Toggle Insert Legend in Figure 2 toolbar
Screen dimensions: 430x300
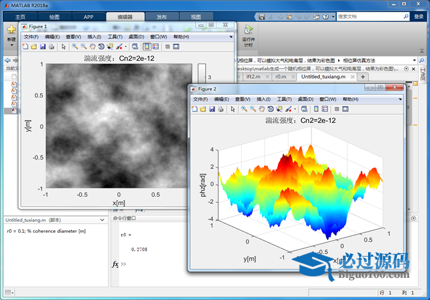[325, 109]
